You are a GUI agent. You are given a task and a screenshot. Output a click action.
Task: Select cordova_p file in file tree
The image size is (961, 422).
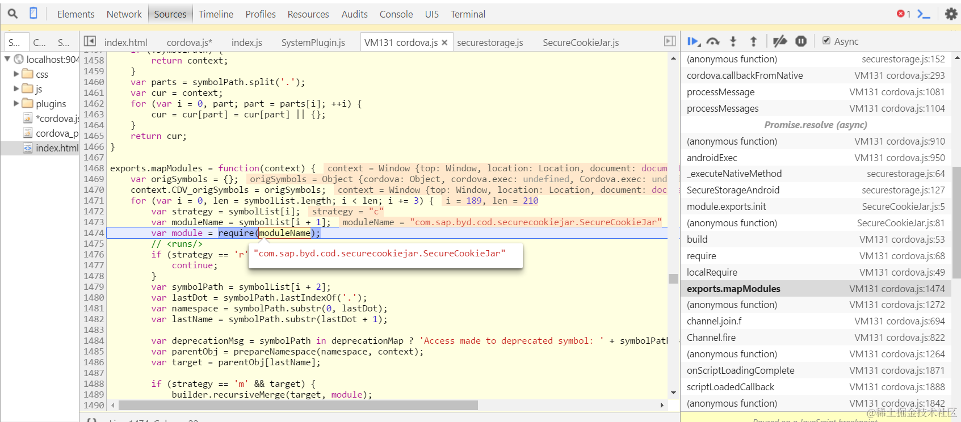pyautogui.click(x=51, y=133)
